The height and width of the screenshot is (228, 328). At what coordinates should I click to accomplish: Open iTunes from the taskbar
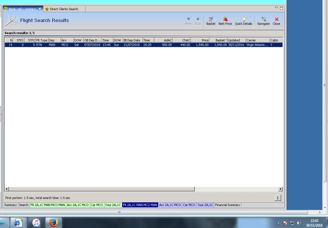coord(36,223)
